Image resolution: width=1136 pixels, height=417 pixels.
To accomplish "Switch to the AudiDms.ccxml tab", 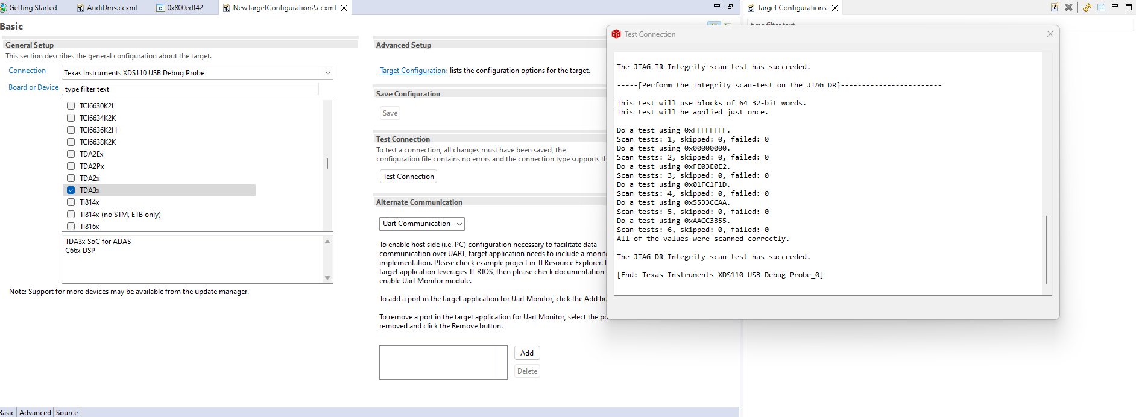I will (x=107, y=8).
